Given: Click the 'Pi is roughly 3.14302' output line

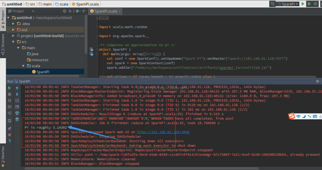Looking at the screenshot, I should pos(46,127).
